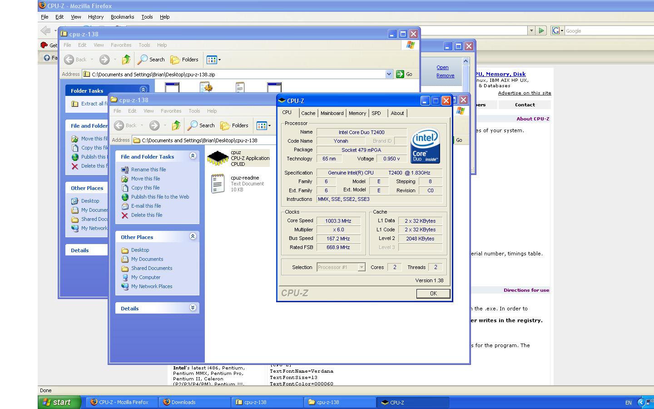Click Move this file in front folder window
The height and width of the screenshot is (409, 654).
145,179
